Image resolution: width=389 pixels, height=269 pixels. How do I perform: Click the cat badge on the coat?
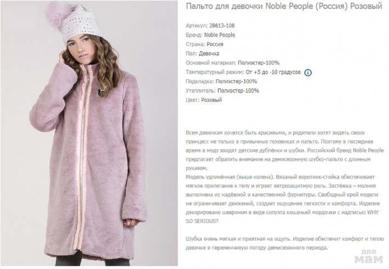click(101, 93)
